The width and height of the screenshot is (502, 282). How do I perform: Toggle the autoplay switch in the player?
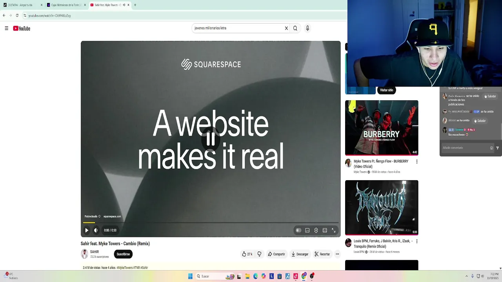click(x=298, y=230)
